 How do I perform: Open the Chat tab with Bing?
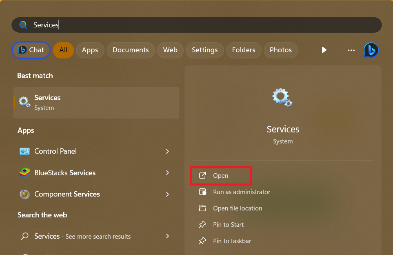31,50
